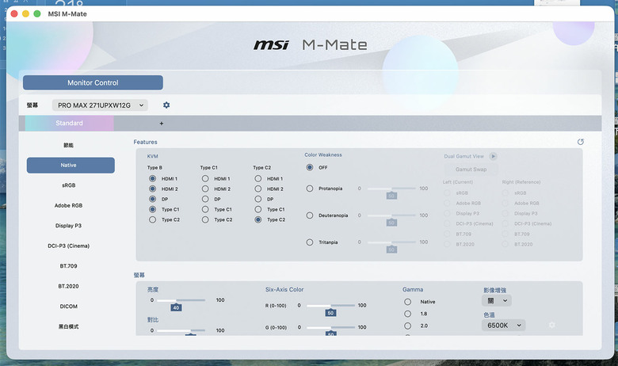This screenshot has height=366, width=618.
Task: Select Type B Type C2 radio button
Action: (153, 219)
